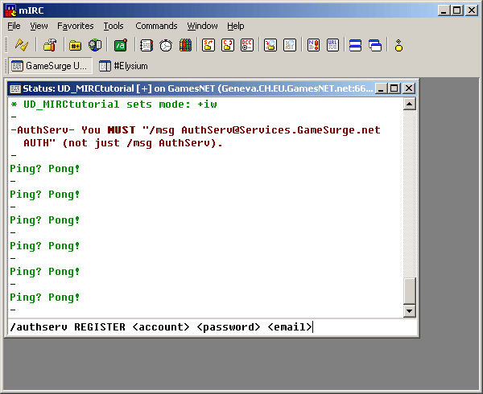Open the Channels List globe icon
This screenshot has height=394, width=483.
coord(95,45)
